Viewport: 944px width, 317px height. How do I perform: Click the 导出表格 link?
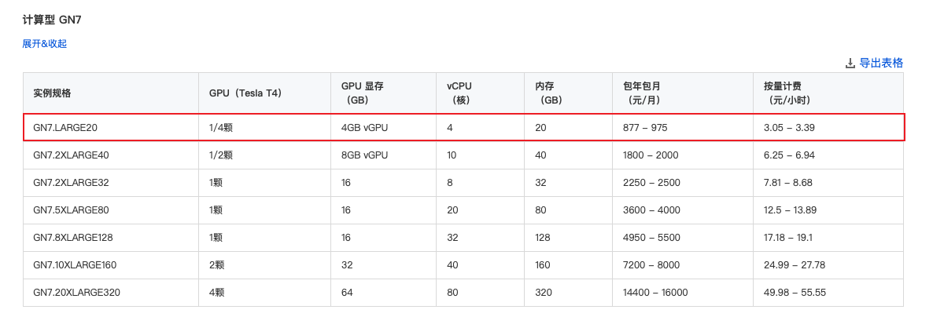point(880,64)
